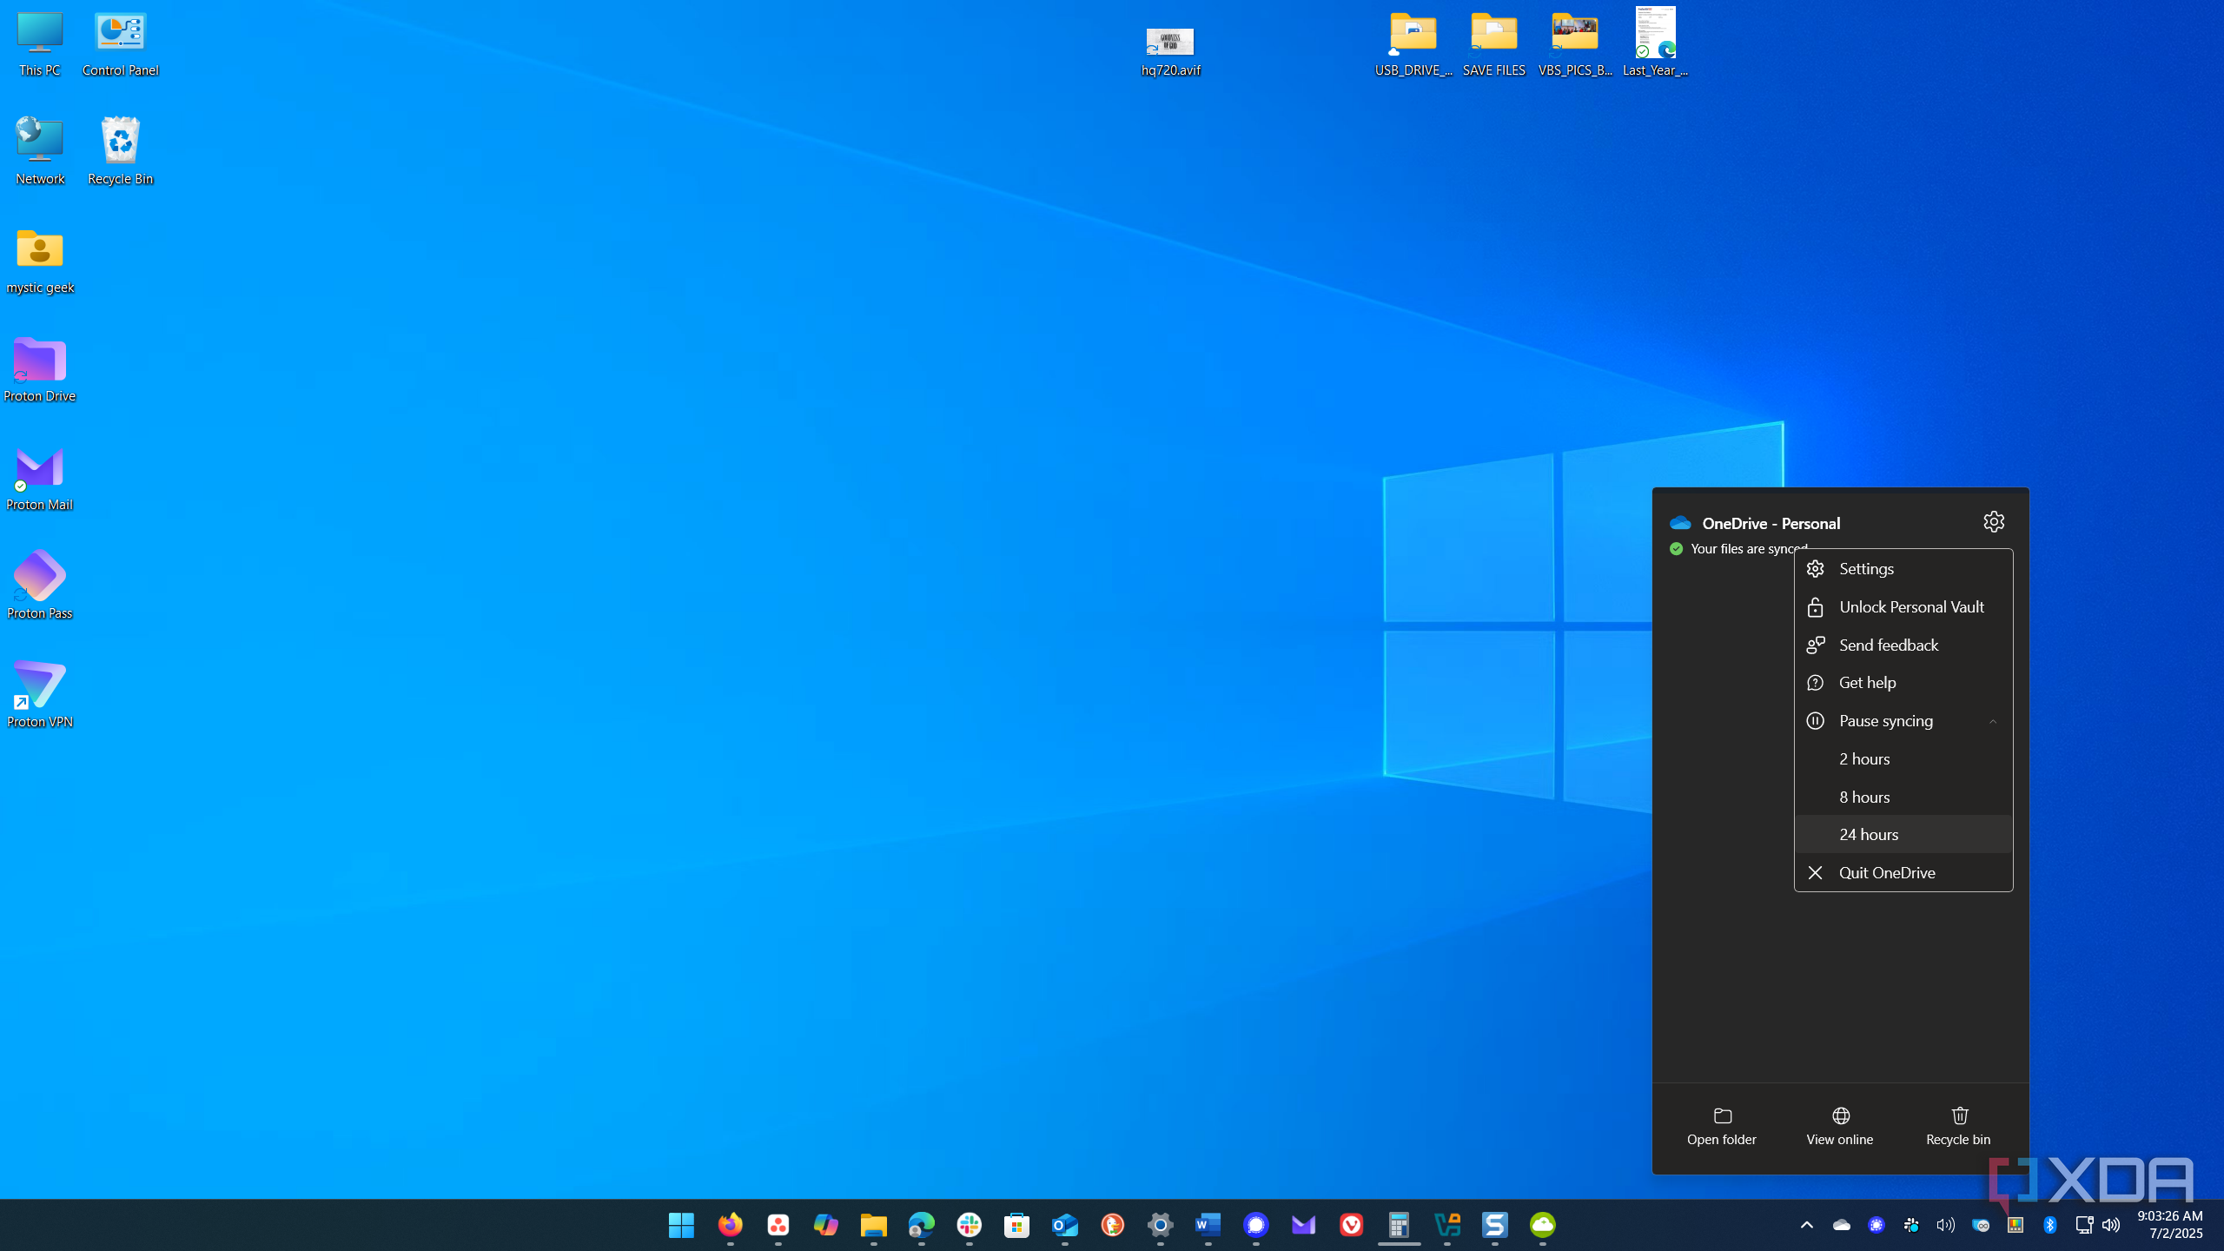Open Word from the taskbar
Screen dimensions: 2224x1251
1208,1225
